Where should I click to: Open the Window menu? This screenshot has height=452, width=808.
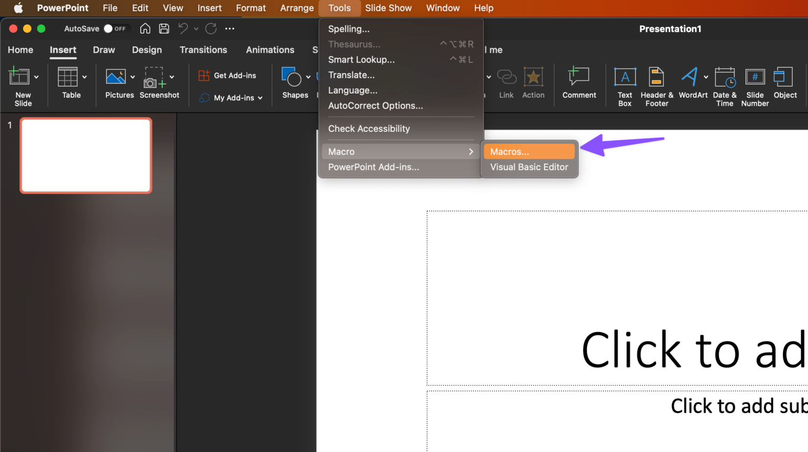[x=442, y=8]
